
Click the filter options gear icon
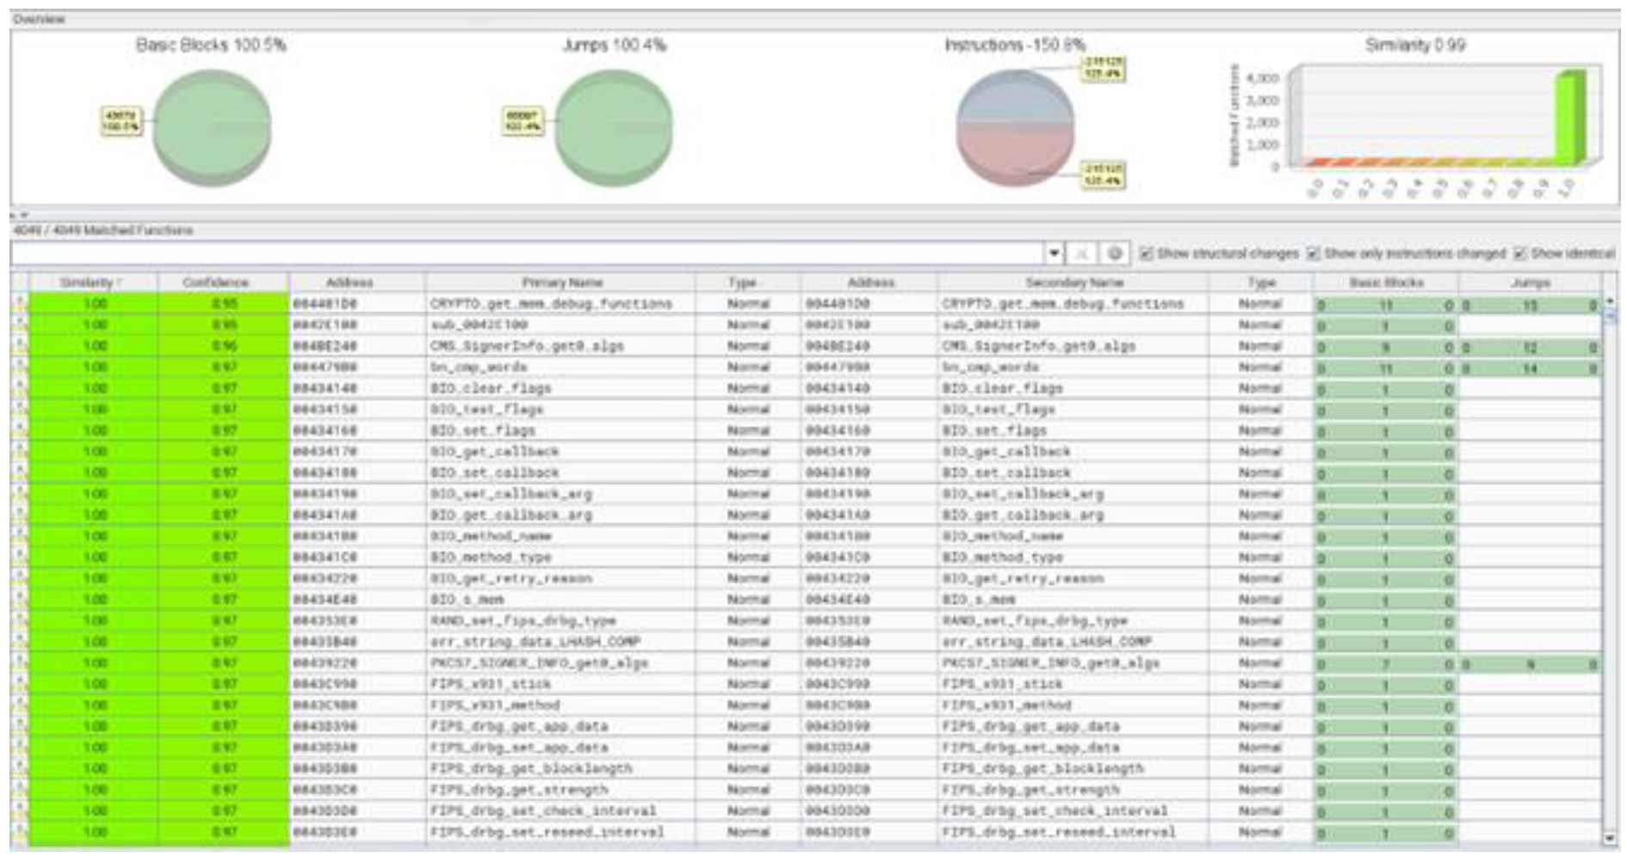point(1114,254)
